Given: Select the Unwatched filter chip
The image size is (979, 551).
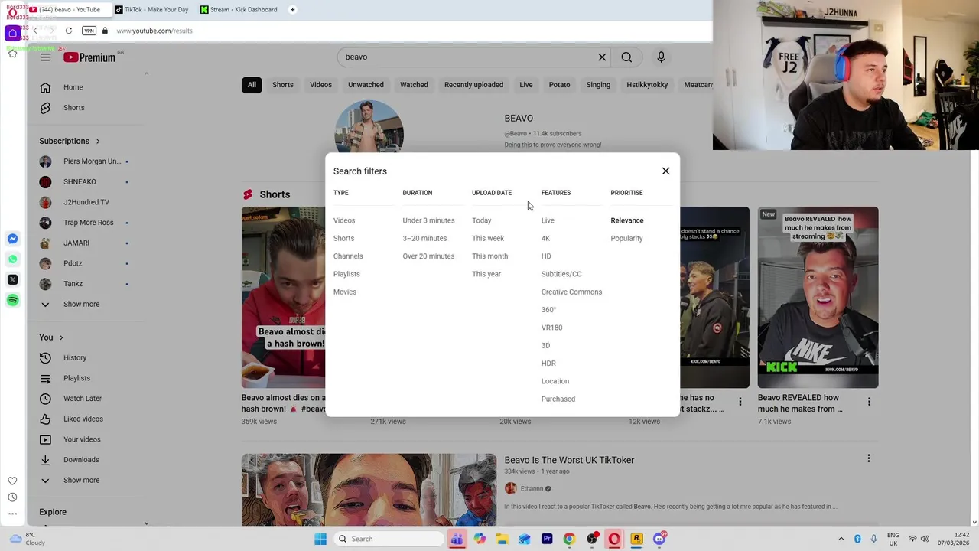Looking at the screenshot, I should coord(366,85).
